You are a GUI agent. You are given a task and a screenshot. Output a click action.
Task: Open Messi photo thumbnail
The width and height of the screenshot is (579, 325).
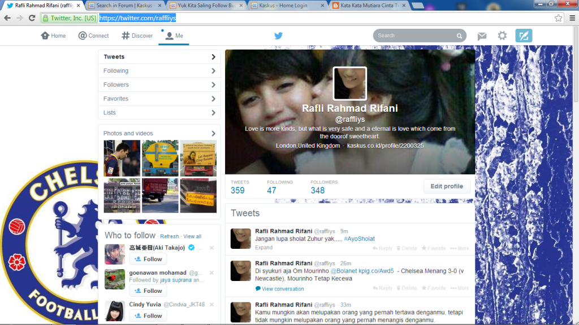click(x=122, y=158)
